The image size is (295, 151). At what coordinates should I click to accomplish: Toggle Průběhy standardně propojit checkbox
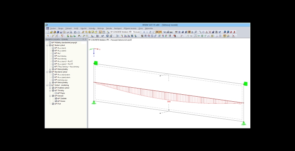click(x=50, y=43)
